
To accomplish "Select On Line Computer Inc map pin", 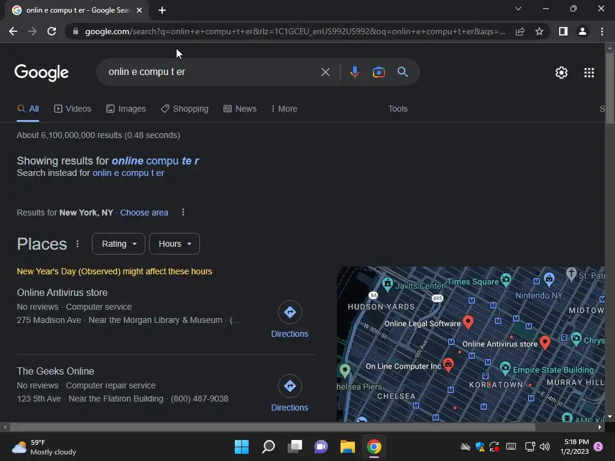I will [448, 364].
